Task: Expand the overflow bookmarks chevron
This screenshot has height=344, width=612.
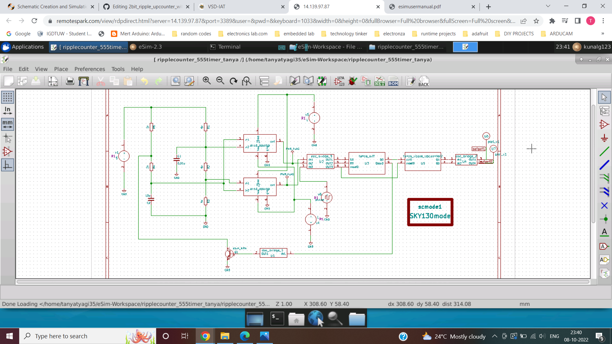Action: [x=602, y=33]
